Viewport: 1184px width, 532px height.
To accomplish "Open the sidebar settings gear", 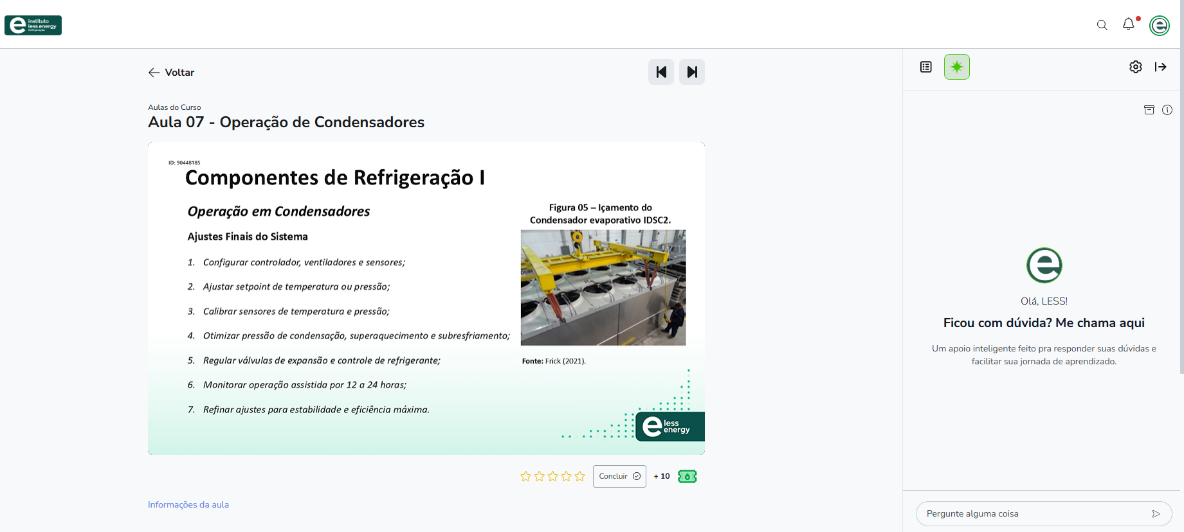I will (x=1135, y=67).
